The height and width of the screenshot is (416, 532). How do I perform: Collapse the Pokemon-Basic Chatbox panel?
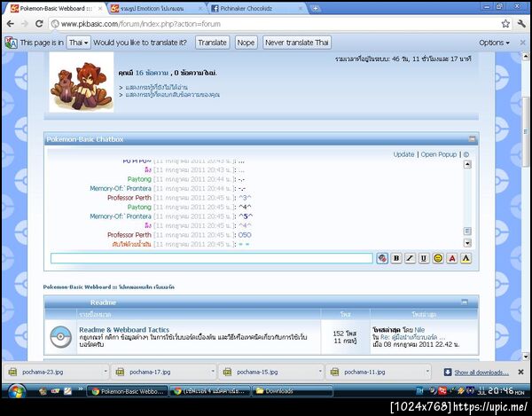coord(472,138)
